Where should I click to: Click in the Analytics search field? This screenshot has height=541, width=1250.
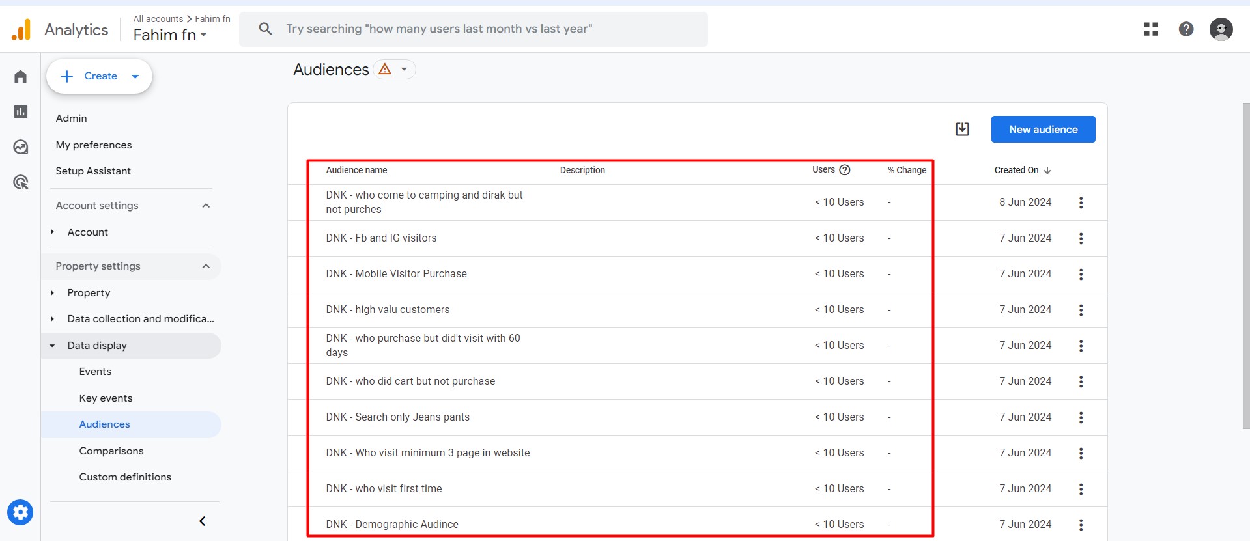pyautogui.click(x=473, y=29)
